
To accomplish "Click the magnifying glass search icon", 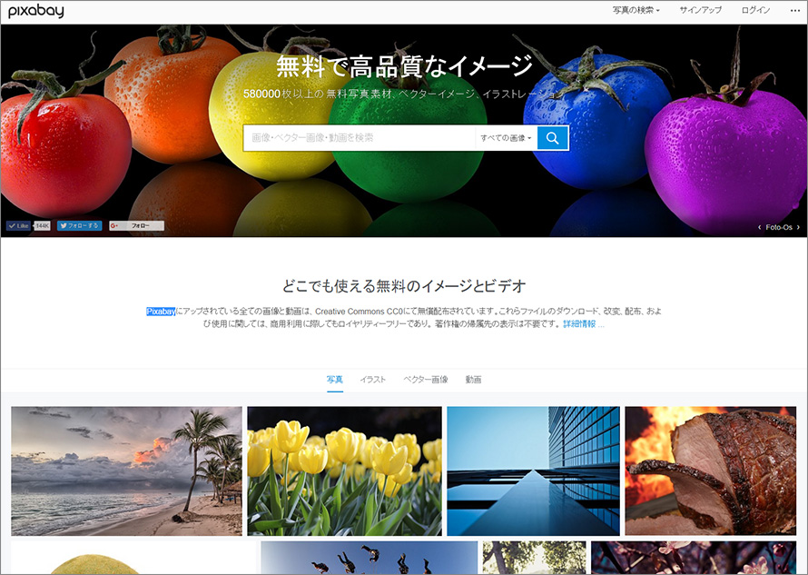I will pyautogui.click(x=553, y=137).
